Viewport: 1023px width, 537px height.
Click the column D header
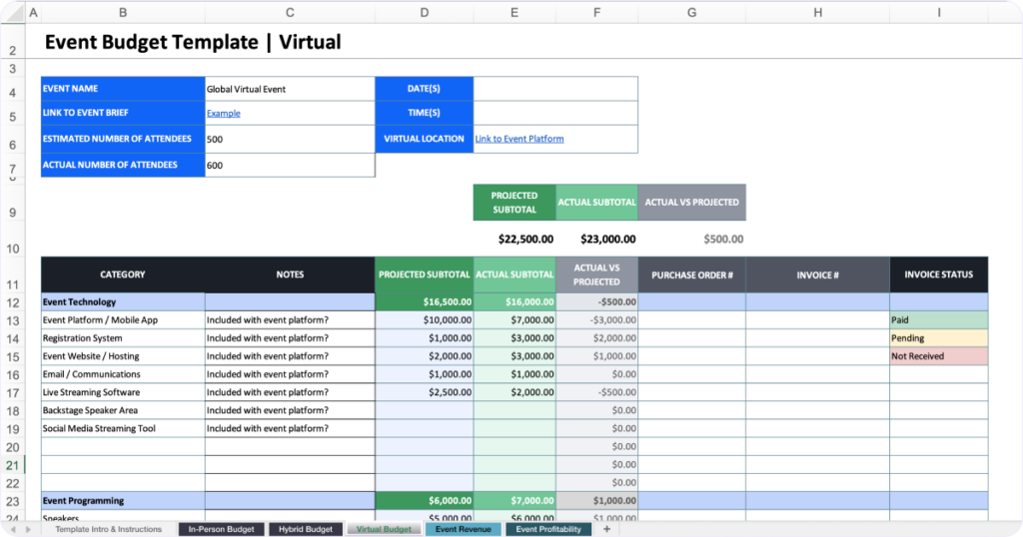(425, 13)
